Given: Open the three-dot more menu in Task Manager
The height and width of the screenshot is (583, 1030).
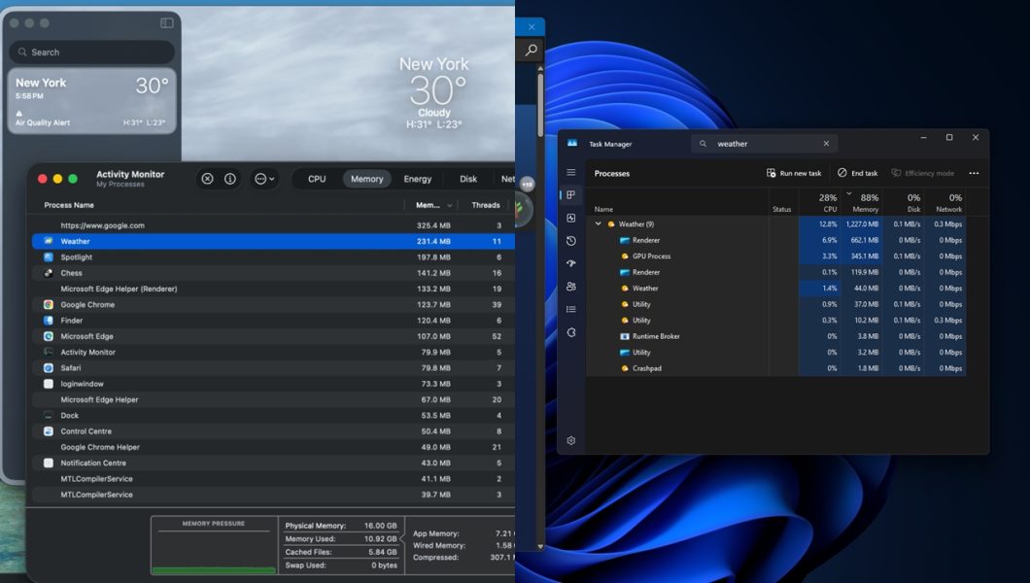Looking at the screenshot, I should [974, 173].
